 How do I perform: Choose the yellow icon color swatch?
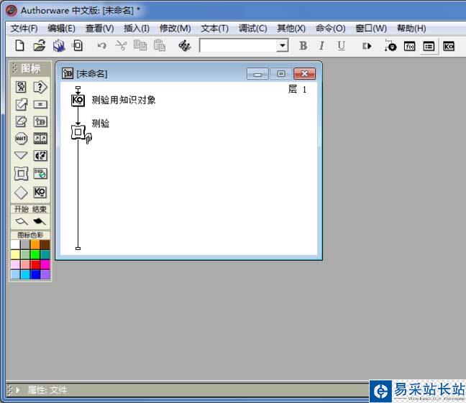(15, 254)
